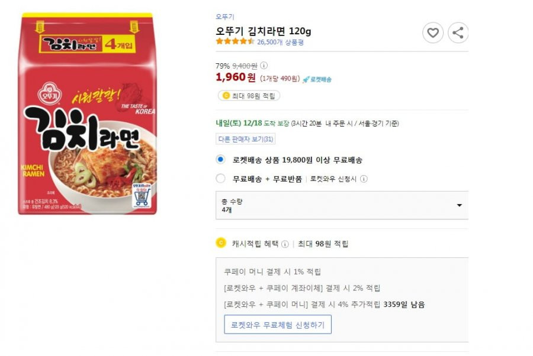
Task: Click the heart wishlist icon
Action: pyautogui.click(x=433, y=33)
